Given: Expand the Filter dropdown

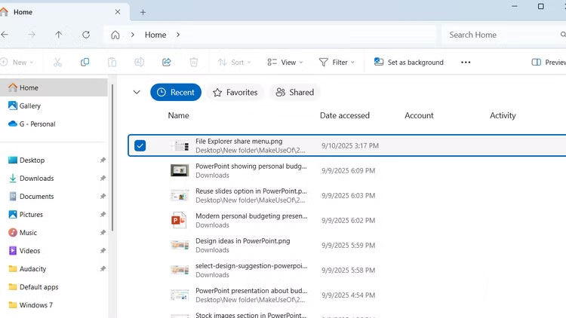Looking at the screenshot, I should coord(338,63).
